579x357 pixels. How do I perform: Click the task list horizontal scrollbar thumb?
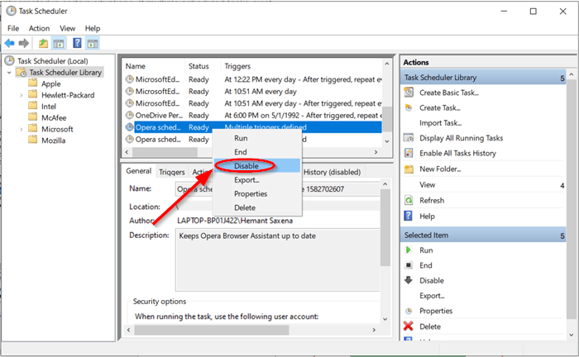[165, 152]
